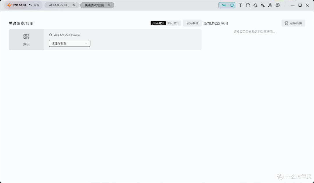Open the user account icon
Viewport: 314px width, 183px height.
(x=270, y=6)
